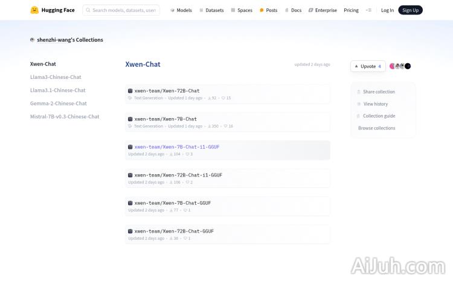Click the team icon beside Xwen-72B-Chat-GGUF
Image resolution: width=453 pixels, height=282 pixels.
coord(130,231)
